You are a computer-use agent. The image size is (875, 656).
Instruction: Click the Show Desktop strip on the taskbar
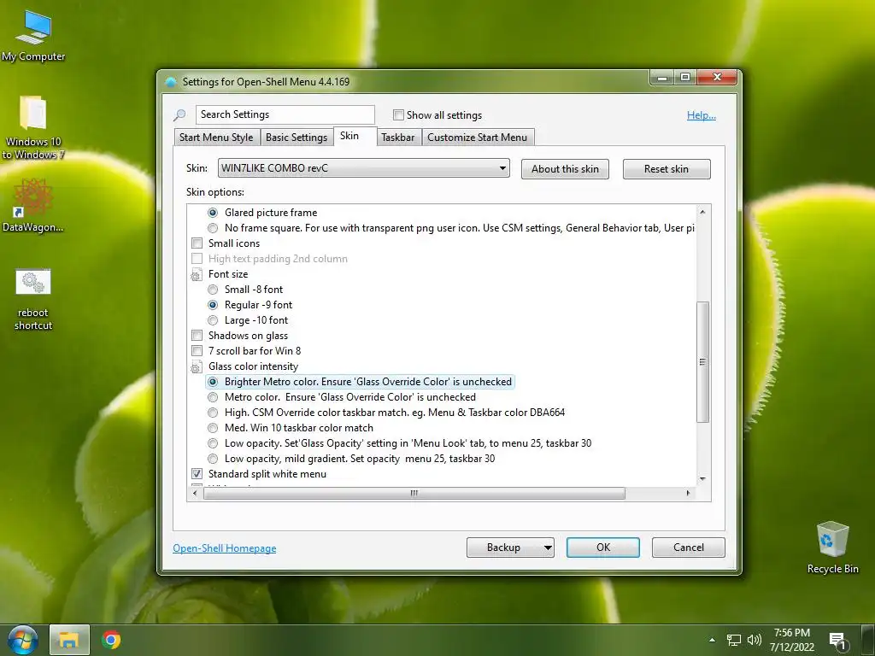[x=869, y=640]
